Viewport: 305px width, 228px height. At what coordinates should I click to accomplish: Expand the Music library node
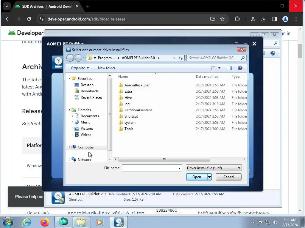click(72, 122)
